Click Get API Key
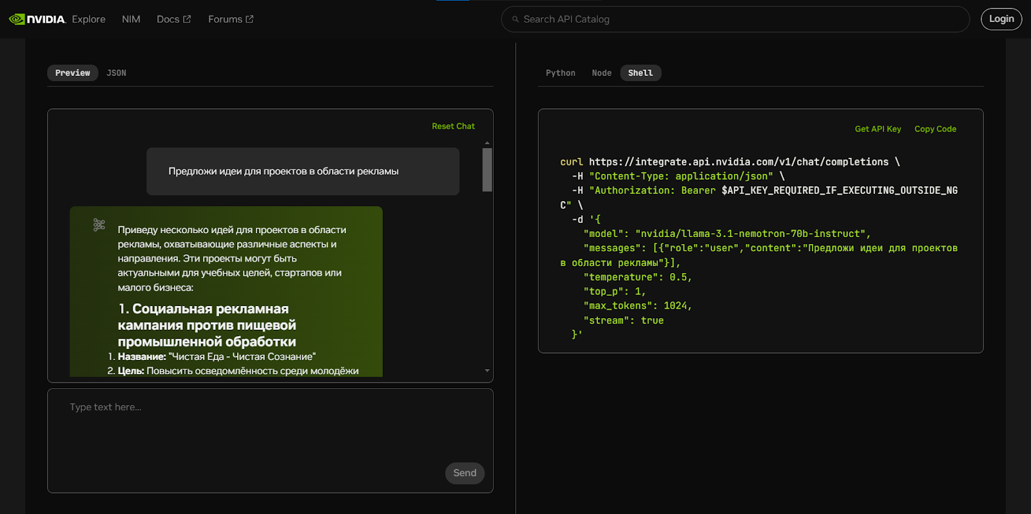The image size is (1031, 514). pos(878,129)
